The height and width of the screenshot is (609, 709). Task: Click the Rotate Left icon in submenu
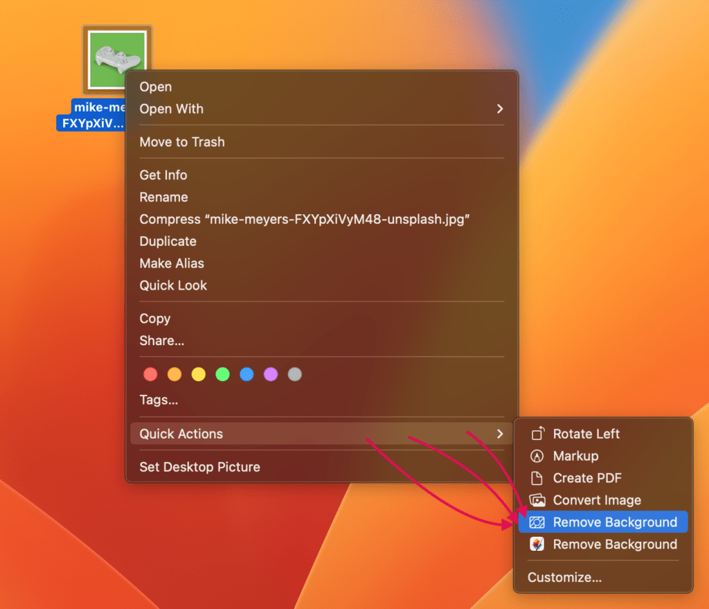point(537,434)
